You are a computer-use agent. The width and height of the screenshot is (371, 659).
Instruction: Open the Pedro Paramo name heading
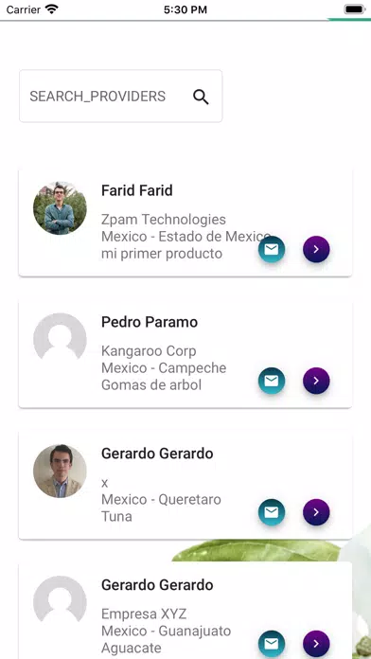(x=150, y=322)
